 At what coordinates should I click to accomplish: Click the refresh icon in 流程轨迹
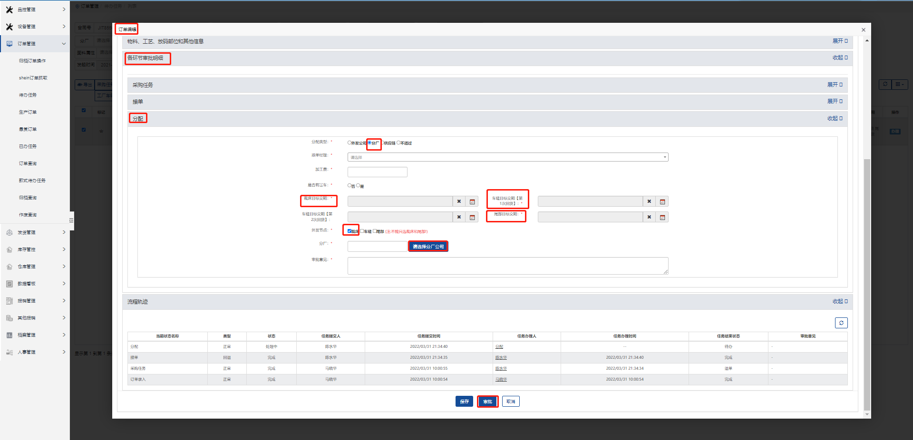pyautogui.click(x=841, y=323)
